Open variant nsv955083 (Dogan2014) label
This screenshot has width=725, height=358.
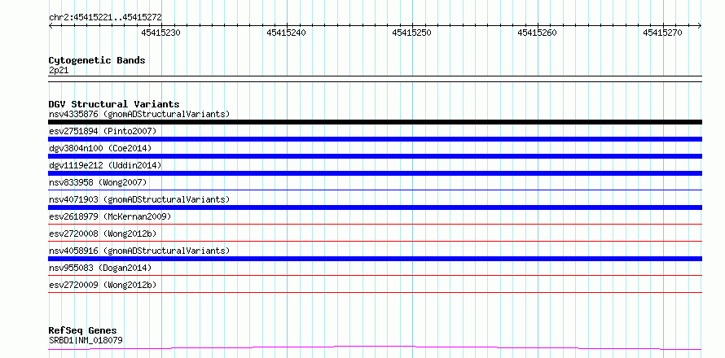tap(100, 268)
